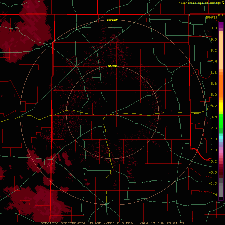Click the 3.4 scale value
The width and height of the screenshot is (225, 225).
(x=214, y=117)
